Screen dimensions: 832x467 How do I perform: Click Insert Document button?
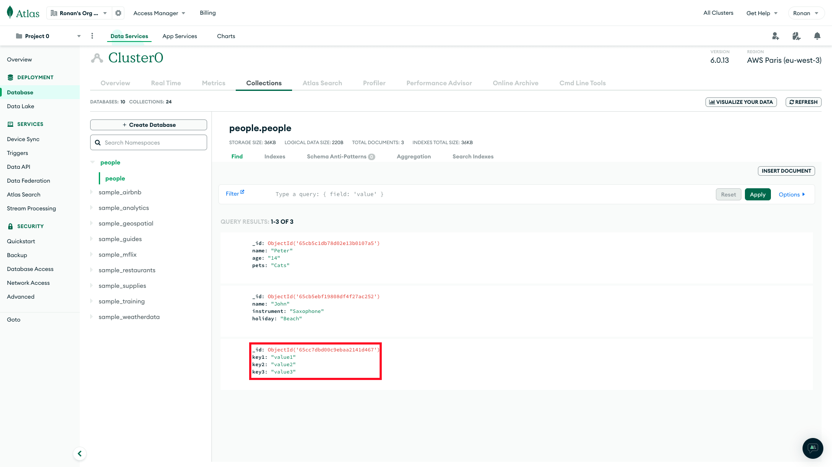tap(786, 171)
